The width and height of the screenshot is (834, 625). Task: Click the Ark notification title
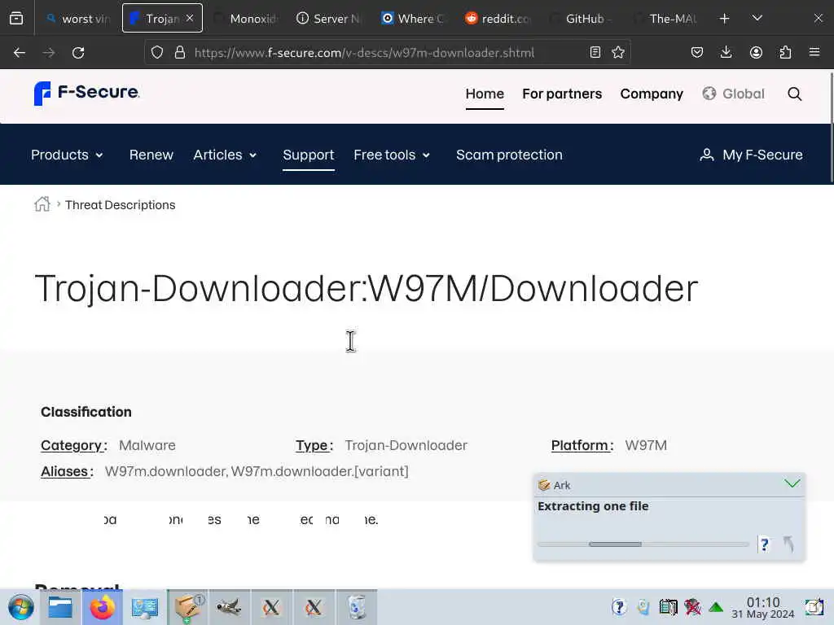point(562,485)
